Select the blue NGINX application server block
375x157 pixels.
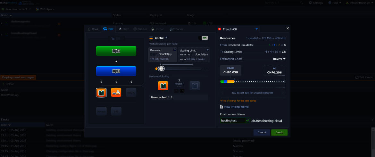tap(116, 71)
